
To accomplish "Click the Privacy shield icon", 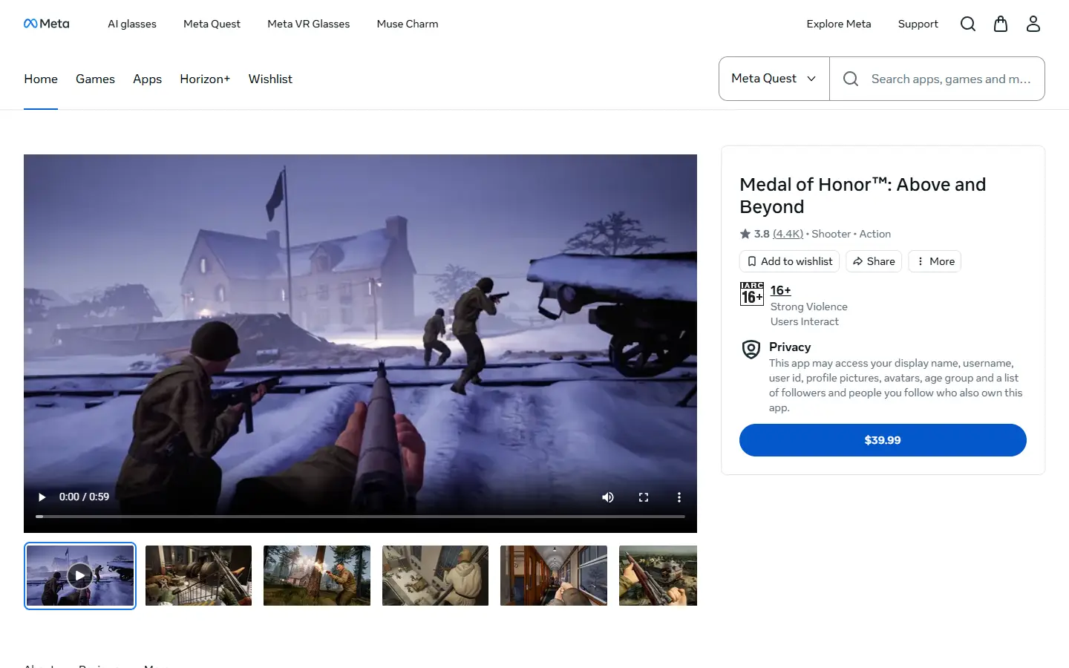I will pos(751,349).
